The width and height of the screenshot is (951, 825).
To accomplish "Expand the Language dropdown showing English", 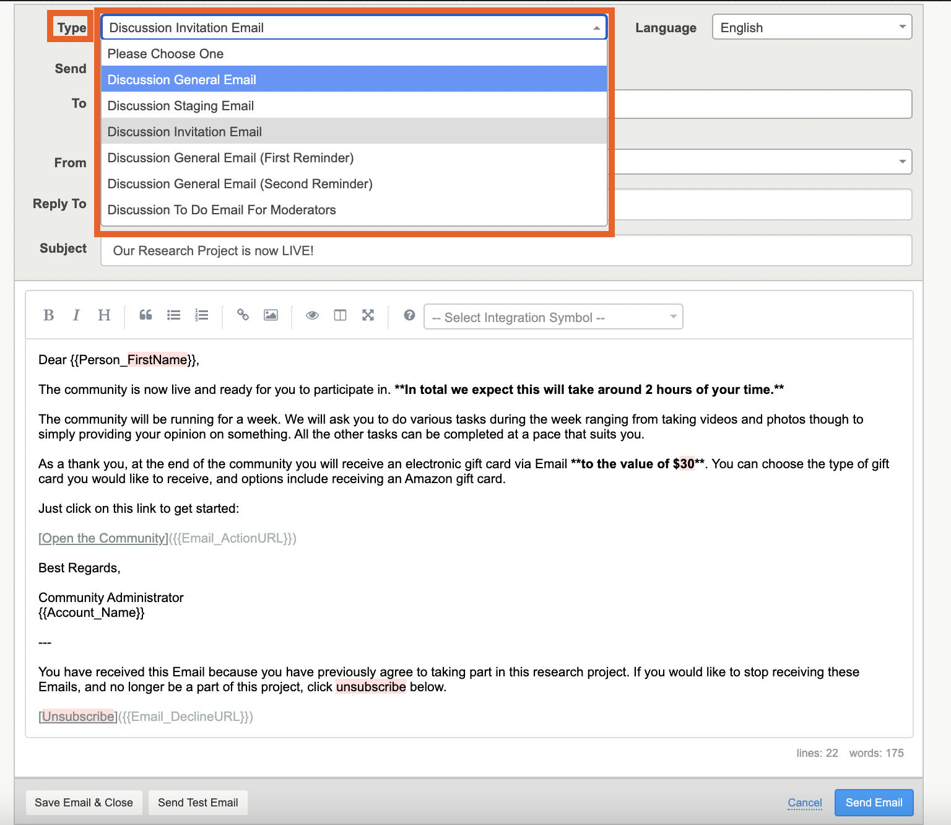I will tap(812, 27).
